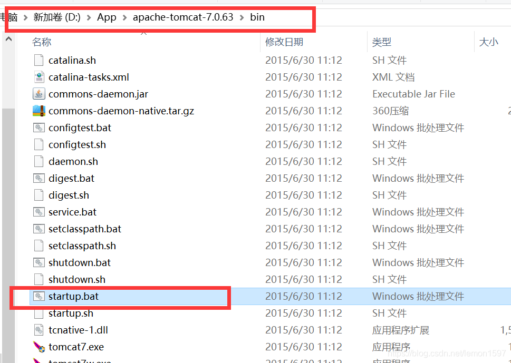Expand the chevron after 新加卷 (D:)
The width and height of the screenshot is (511, 363).
point(89,17)
